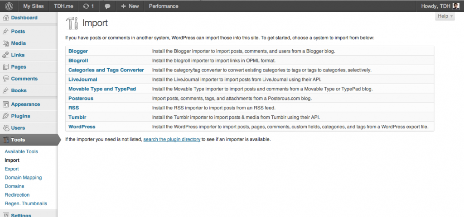
Task: Click the updates refresh icon
Action: 86,6
